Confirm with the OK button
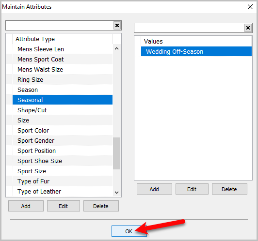 click(129, 231)
